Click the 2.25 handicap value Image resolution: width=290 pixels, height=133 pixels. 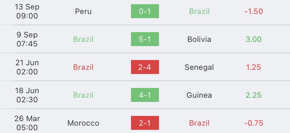pyautogui.click(x=254, y=95)
